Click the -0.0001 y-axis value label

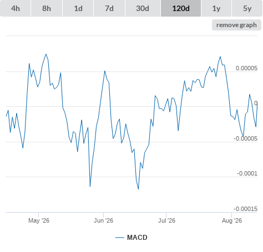(247, 173)
